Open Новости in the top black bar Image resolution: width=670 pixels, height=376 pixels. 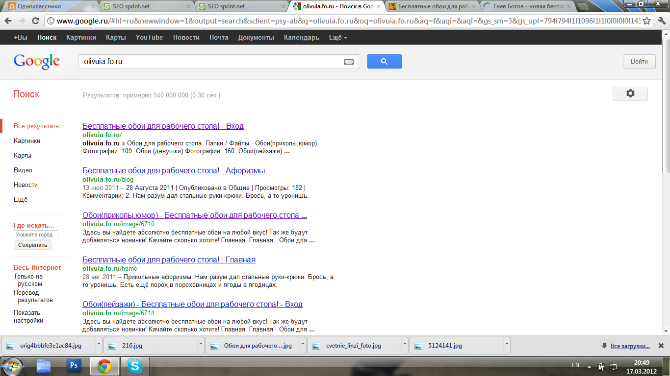click(186, 37)
